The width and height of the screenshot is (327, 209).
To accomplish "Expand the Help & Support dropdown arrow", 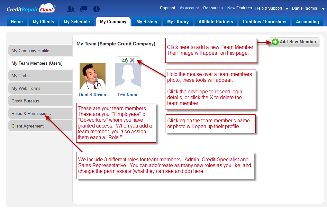I will pos(287,9).
